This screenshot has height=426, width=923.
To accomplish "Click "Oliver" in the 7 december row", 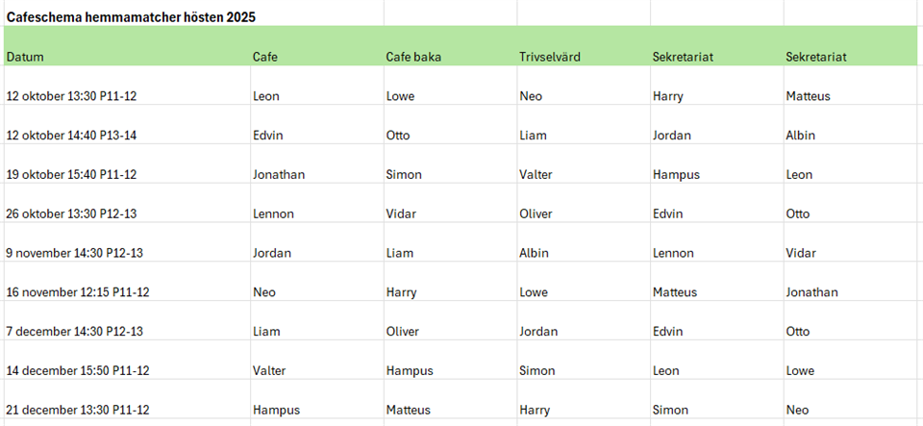I will (403, 332).
